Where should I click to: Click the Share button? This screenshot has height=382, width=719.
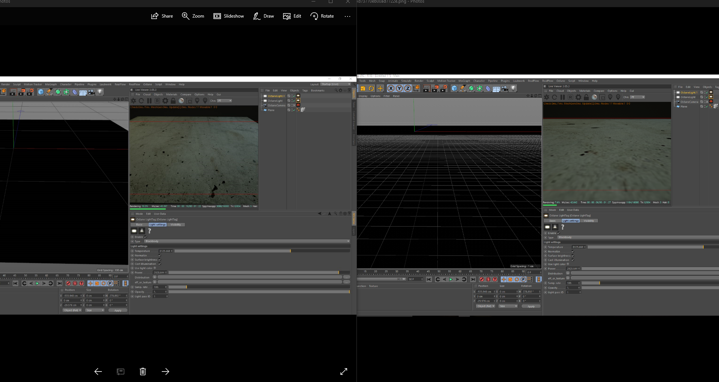(162, 16)
